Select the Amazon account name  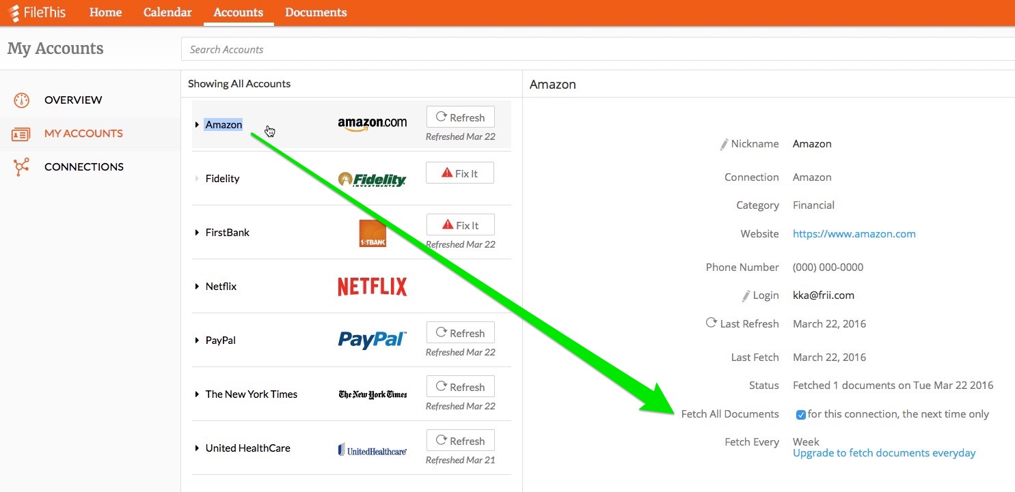point(224,125)
